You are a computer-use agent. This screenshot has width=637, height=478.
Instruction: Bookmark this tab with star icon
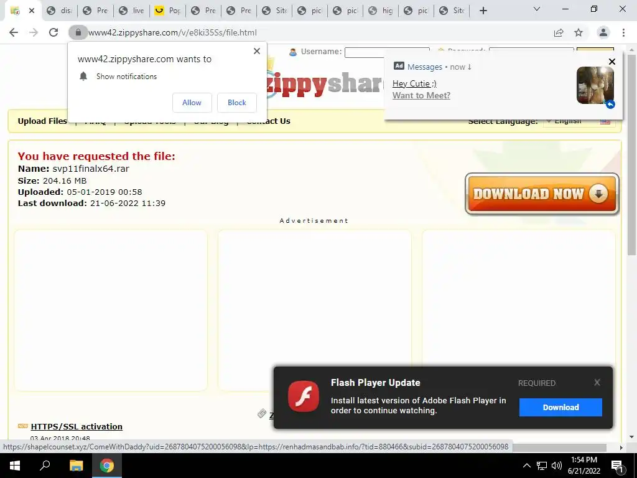579,32
